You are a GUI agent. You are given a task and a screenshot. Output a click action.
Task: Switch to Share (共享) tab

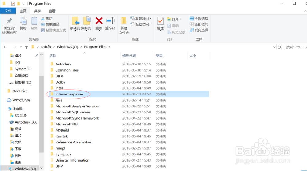[37, 11]
